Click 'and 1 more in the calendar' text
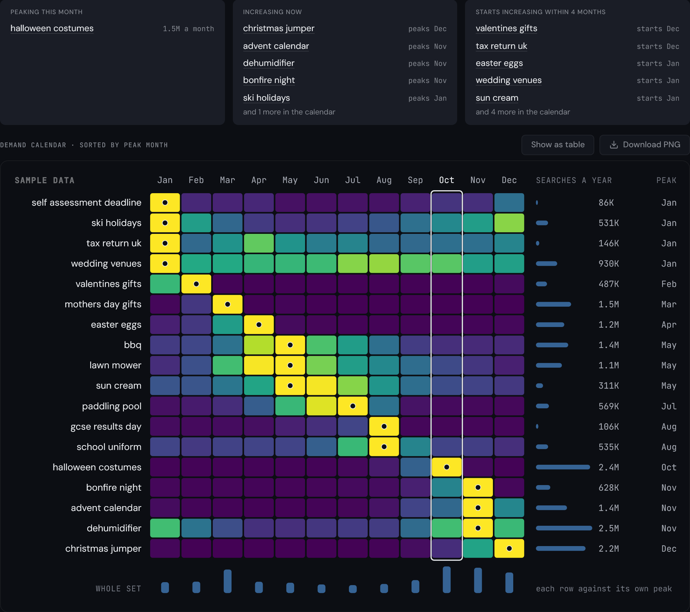 pyautogui.click(x=289, y=112)
